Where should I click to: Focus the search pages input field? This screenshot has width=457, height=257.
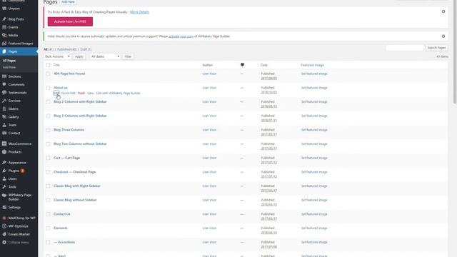pyautogui.click(x=405, y=48)
